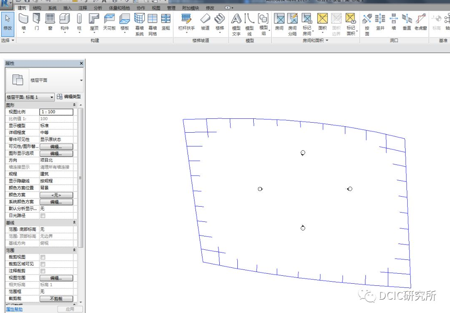
Task: Select the 门 (Door) tool
Action: coord(37,22)
